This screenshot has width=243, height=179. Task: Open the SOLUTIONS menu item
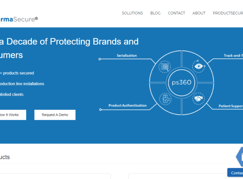132,13
